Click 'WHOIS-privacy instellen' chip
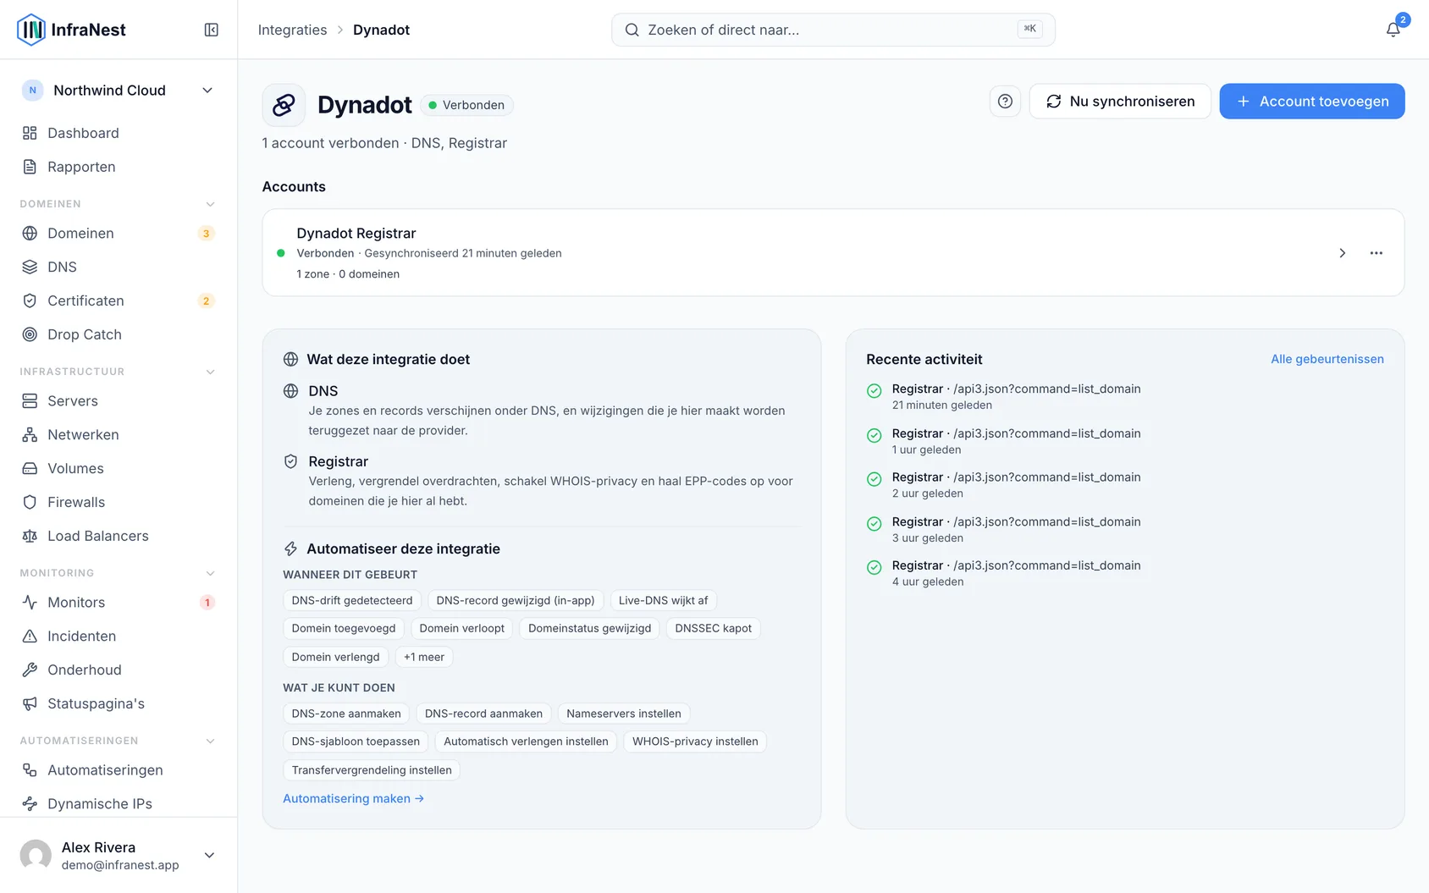Image resolution: width=1429 pixels, height=893 pixels. click(x=695, y=741)
